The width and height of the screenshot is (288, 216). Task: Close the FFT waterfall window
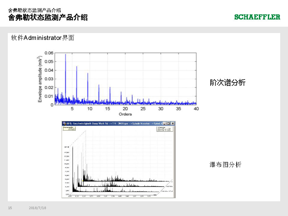point(172,123)
